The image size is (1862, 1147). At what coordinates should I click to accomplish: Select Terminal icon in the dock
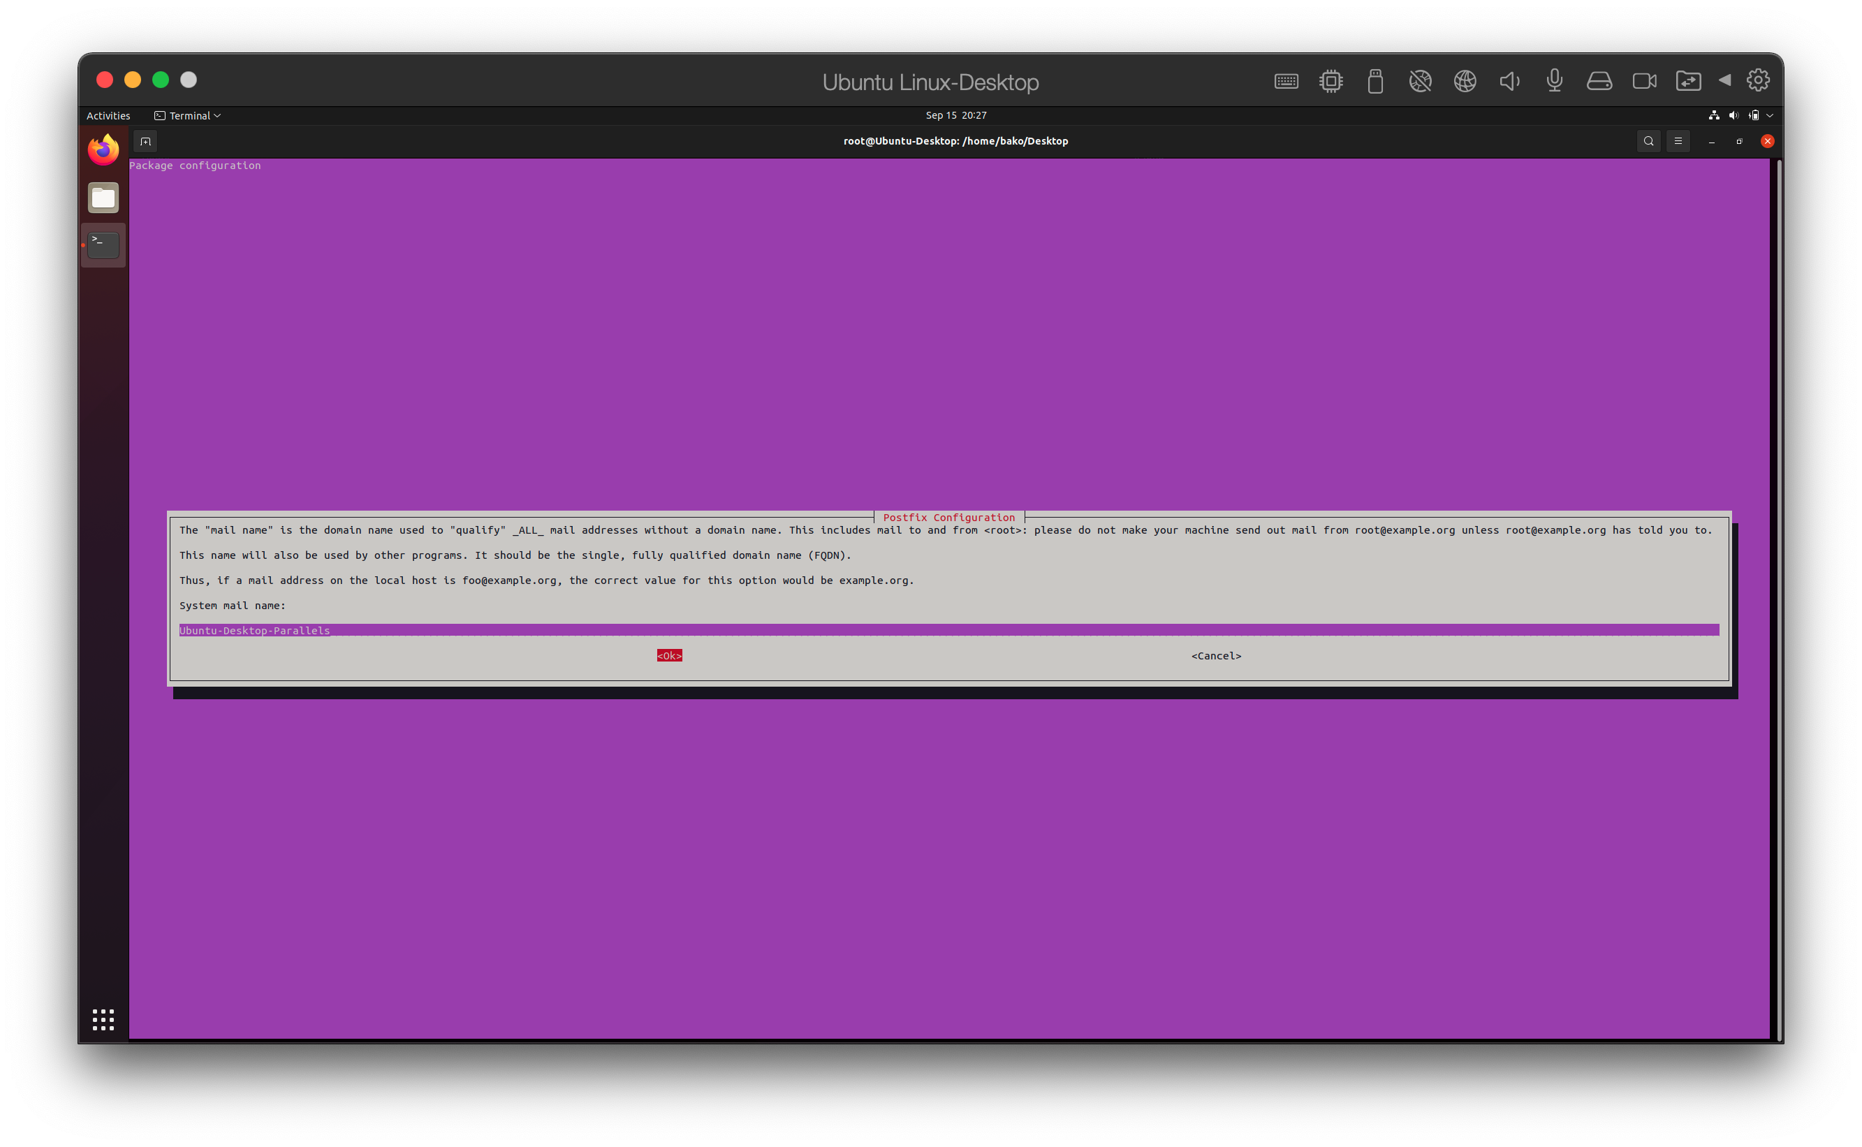(103, 245)
